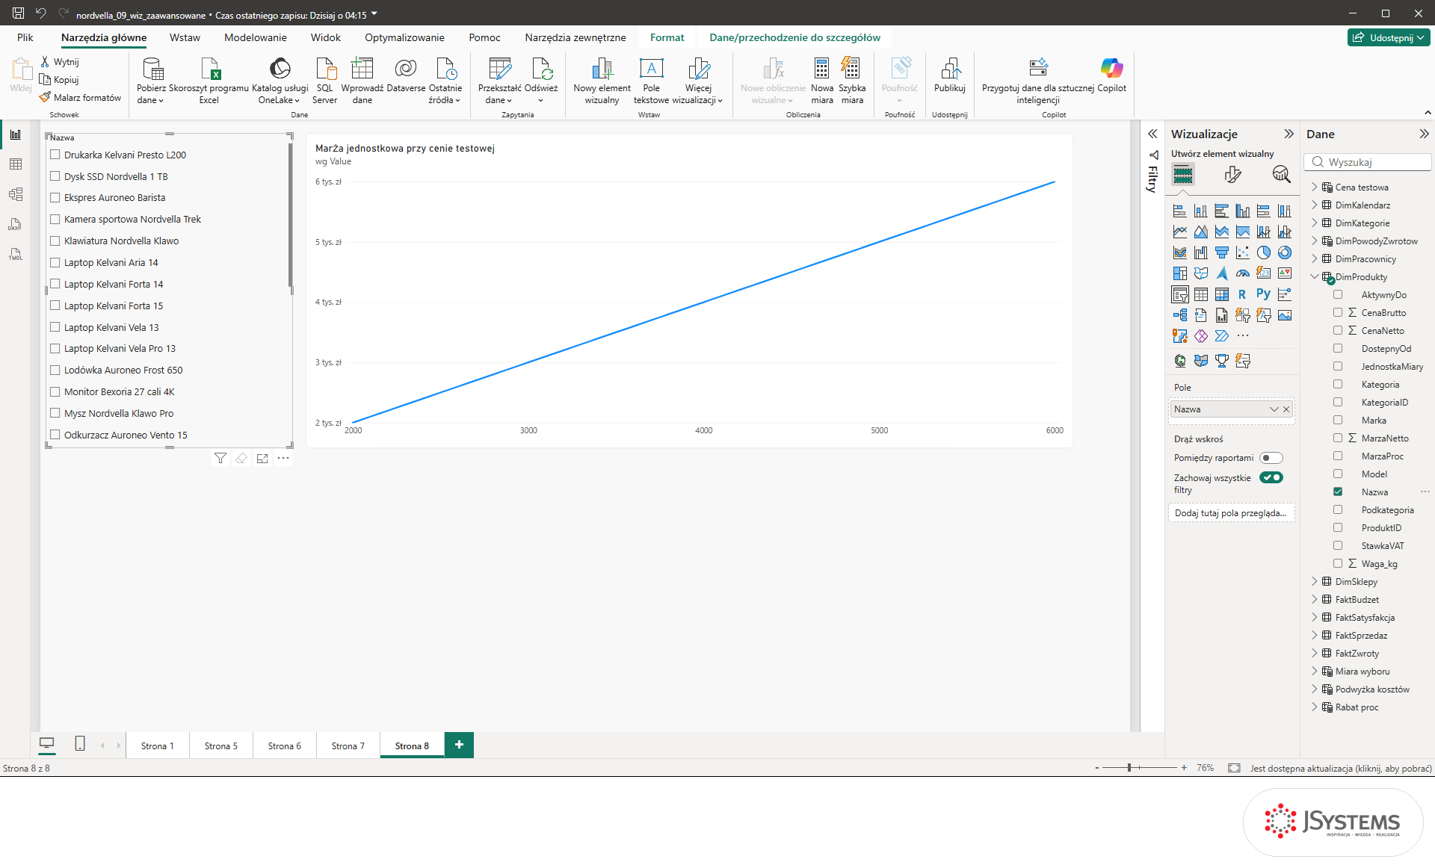Click the Odśwież refresh icon
Viewport: 1435px width, 868px height.
[x=541, y=69]
